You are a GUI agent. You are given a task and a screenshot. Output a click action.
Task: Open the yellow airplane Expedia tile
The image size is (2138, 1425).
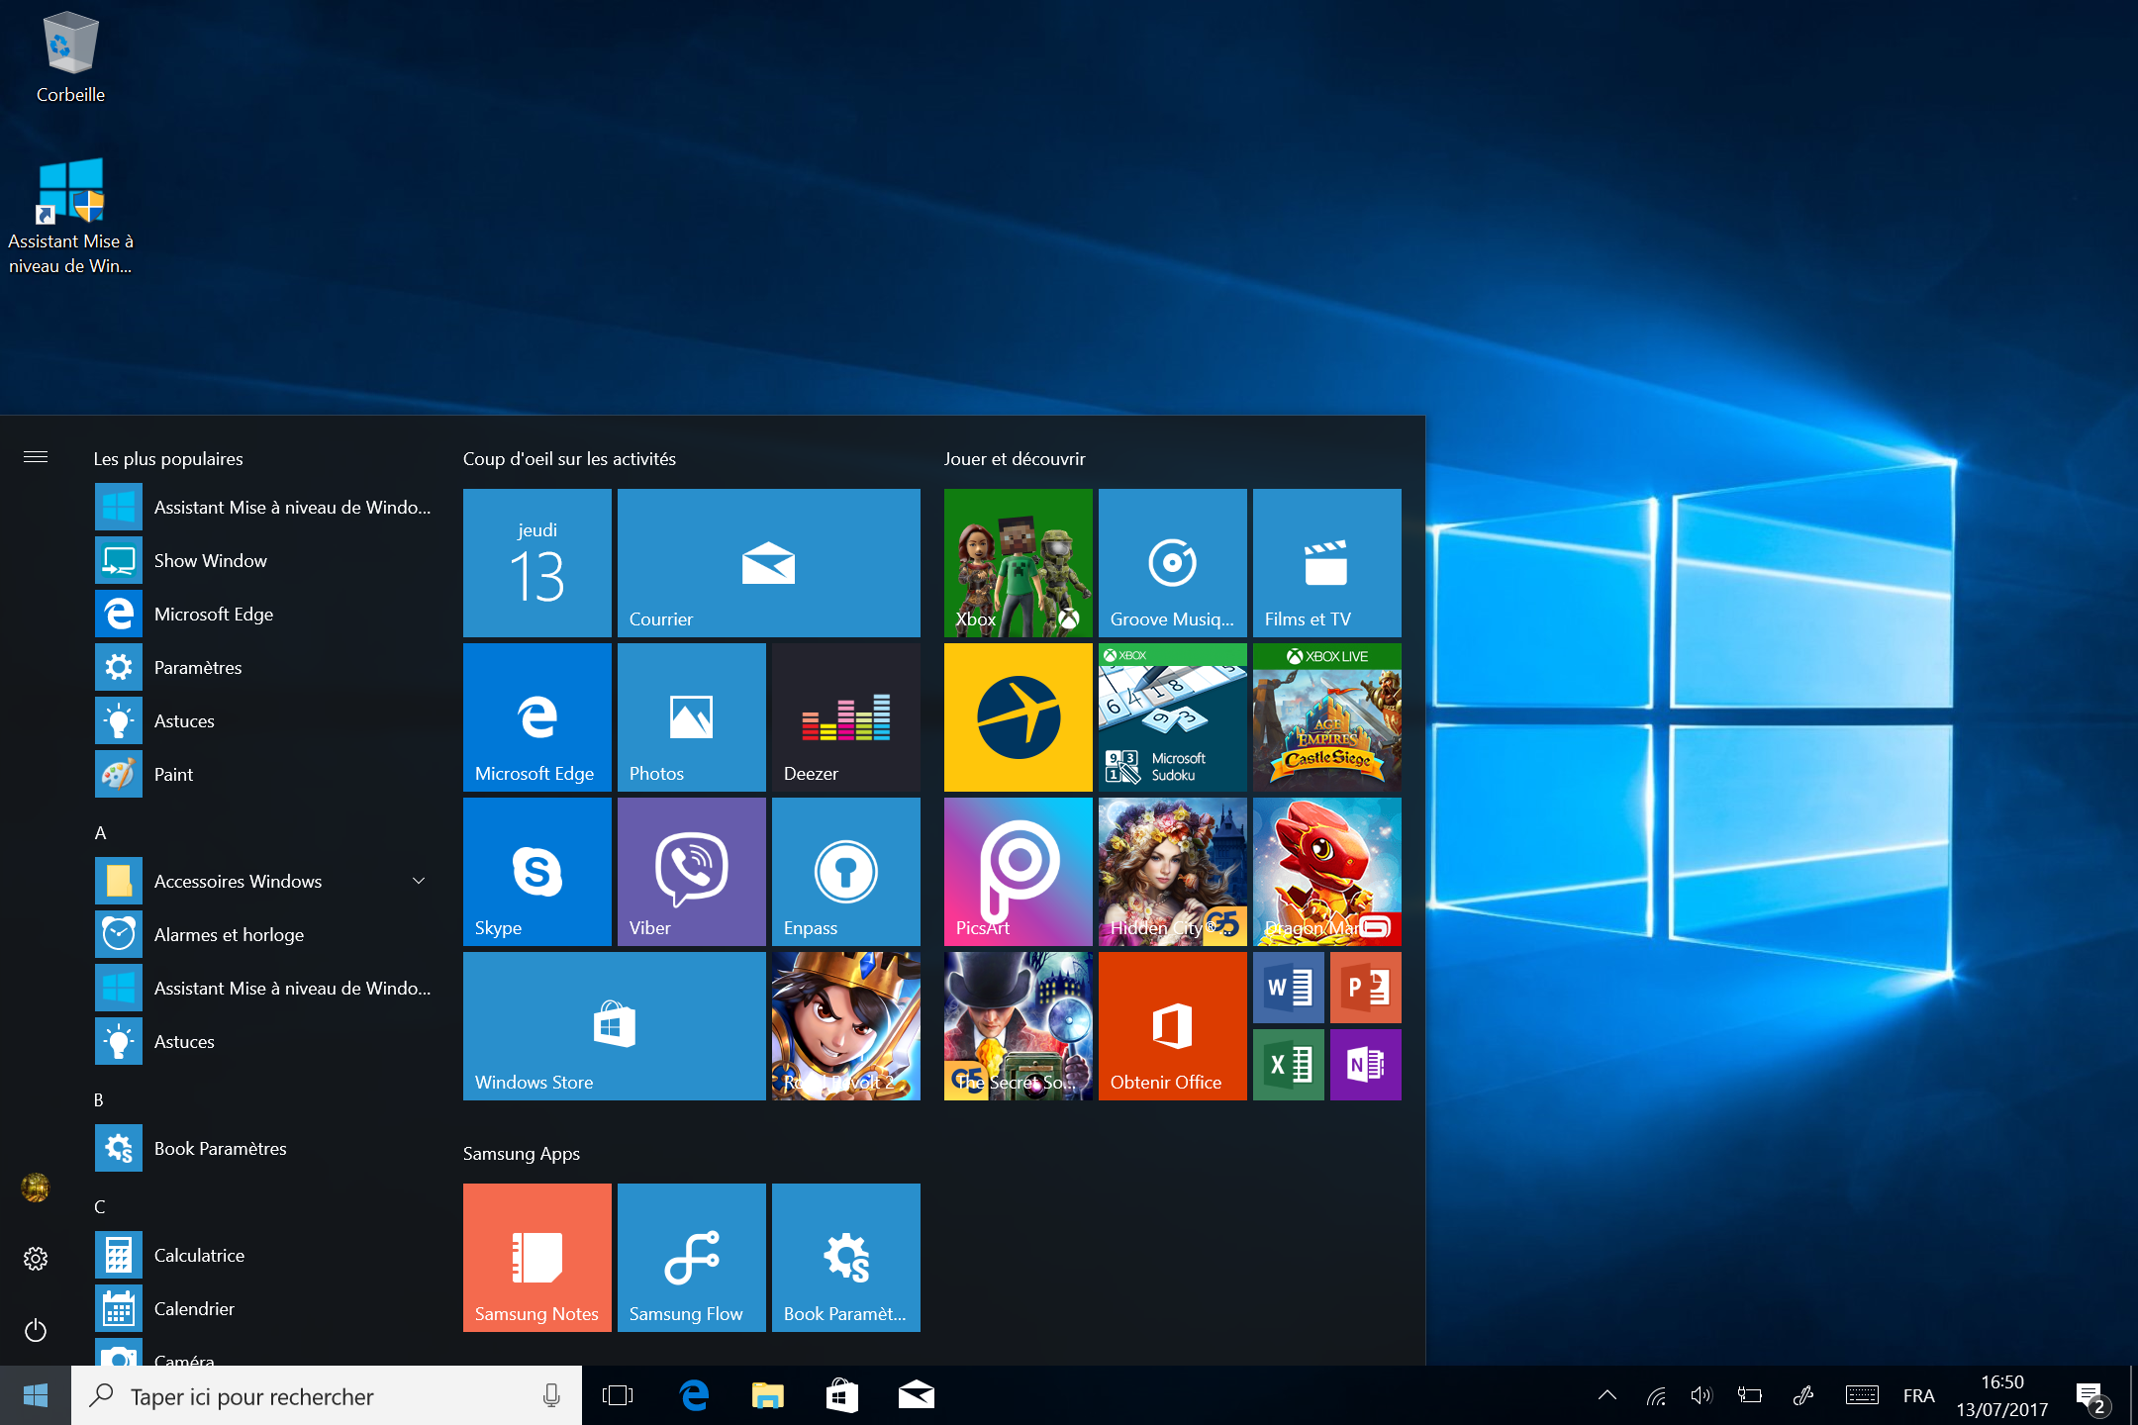pyautogui.click(x=1018, y=716)
